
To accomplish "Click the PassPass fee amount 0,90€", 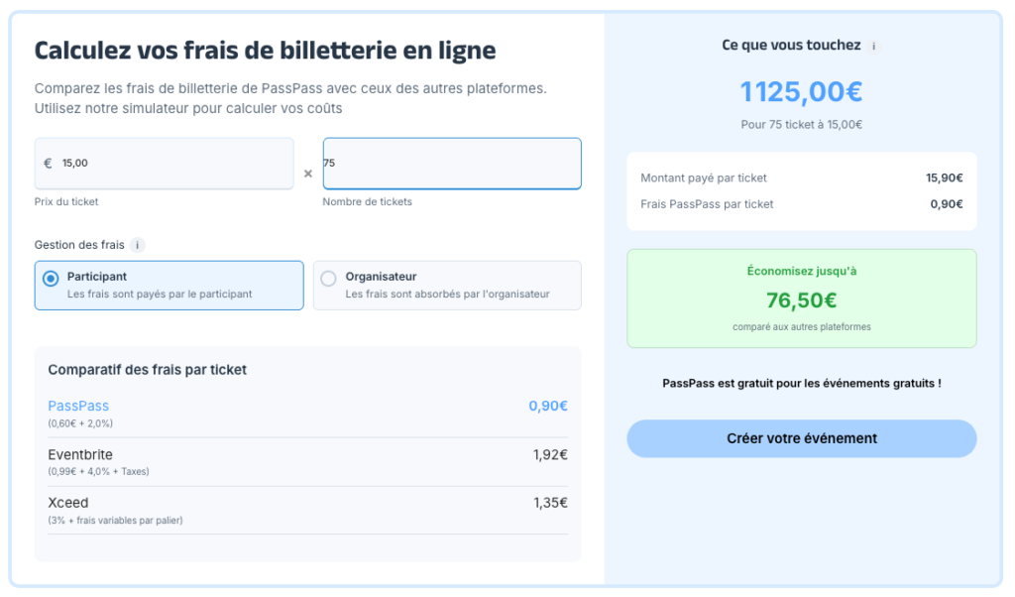I will point(548,406).
